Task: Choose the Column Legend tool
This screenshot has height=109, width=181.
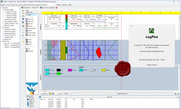Action: point(31,28)
